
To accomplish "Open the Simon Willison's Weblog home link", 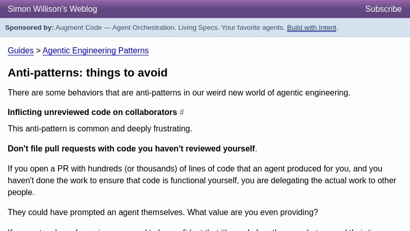I will click(x=52, y=9).
